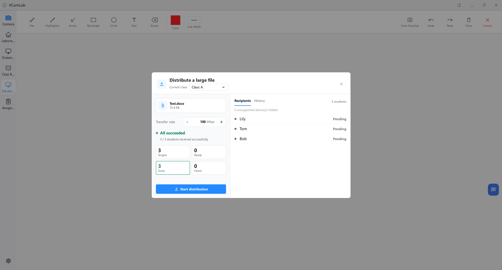Choose the Arrow drawing tool
The width and height of the screenshot is (502, 270).
point(73,22)
